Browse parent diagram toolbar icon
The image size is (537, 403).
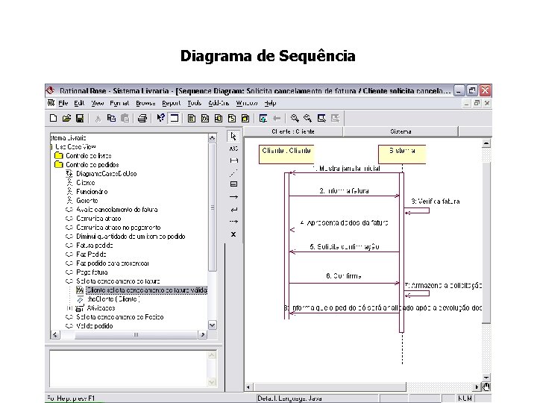[x=263, y=118]
